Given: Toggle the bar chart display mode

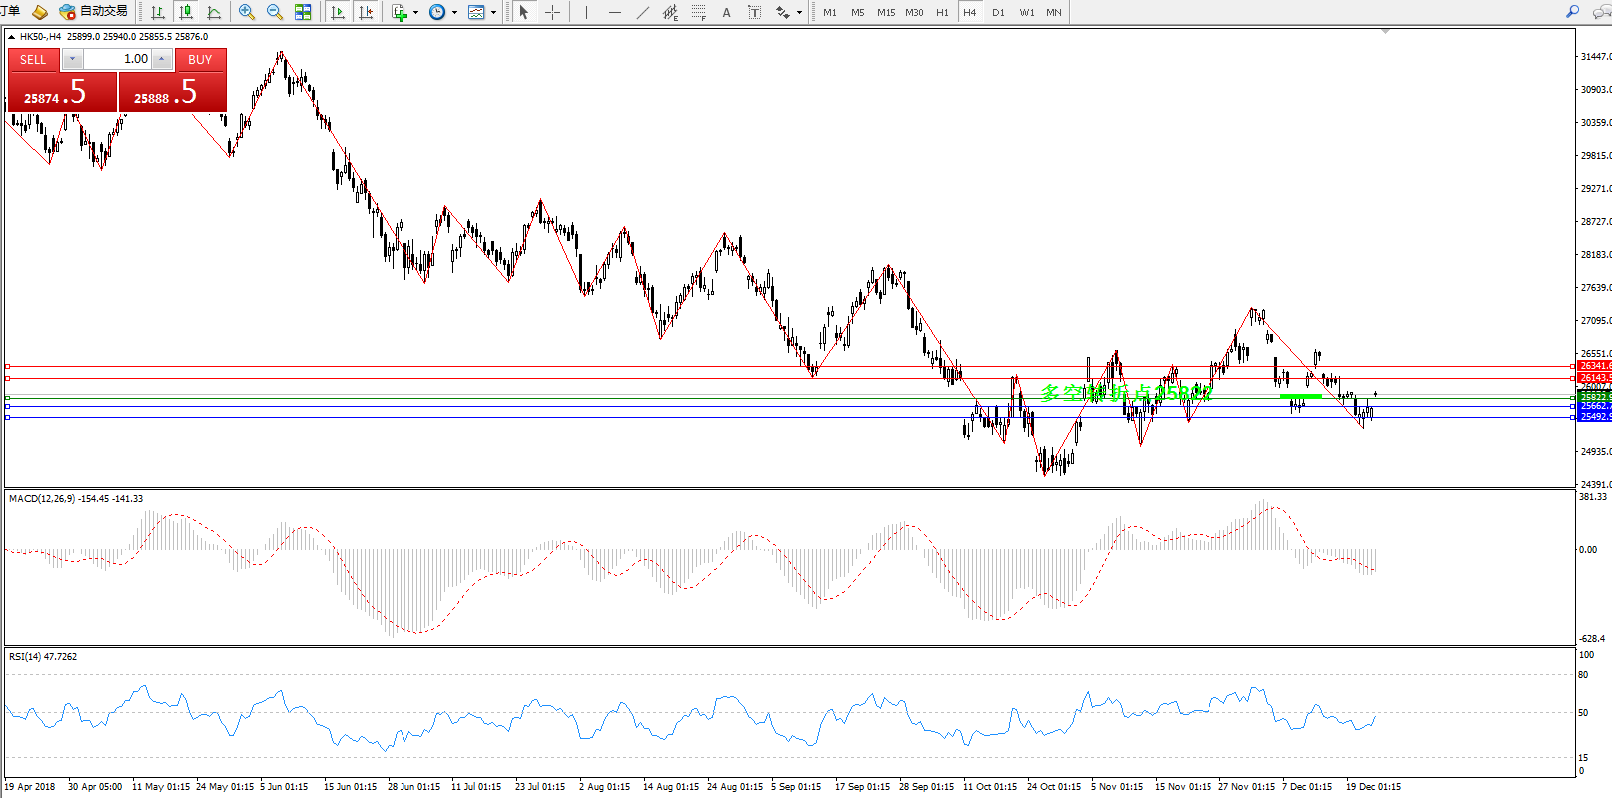Looking at the screenshot, I should click(158, 12).
